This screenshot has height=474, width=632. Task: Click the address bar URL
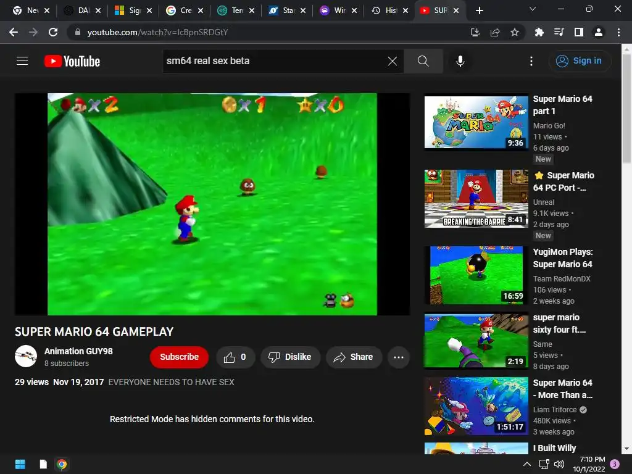pos(157,32)
